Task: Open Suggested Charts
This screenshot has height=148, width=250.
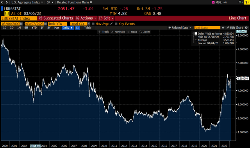Action: pyautogui.click(x=56, y=18)
